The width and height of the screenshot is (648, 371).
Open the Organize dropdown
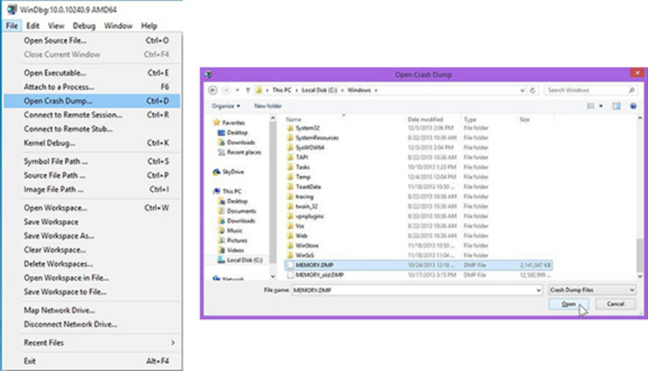(225, 106)
